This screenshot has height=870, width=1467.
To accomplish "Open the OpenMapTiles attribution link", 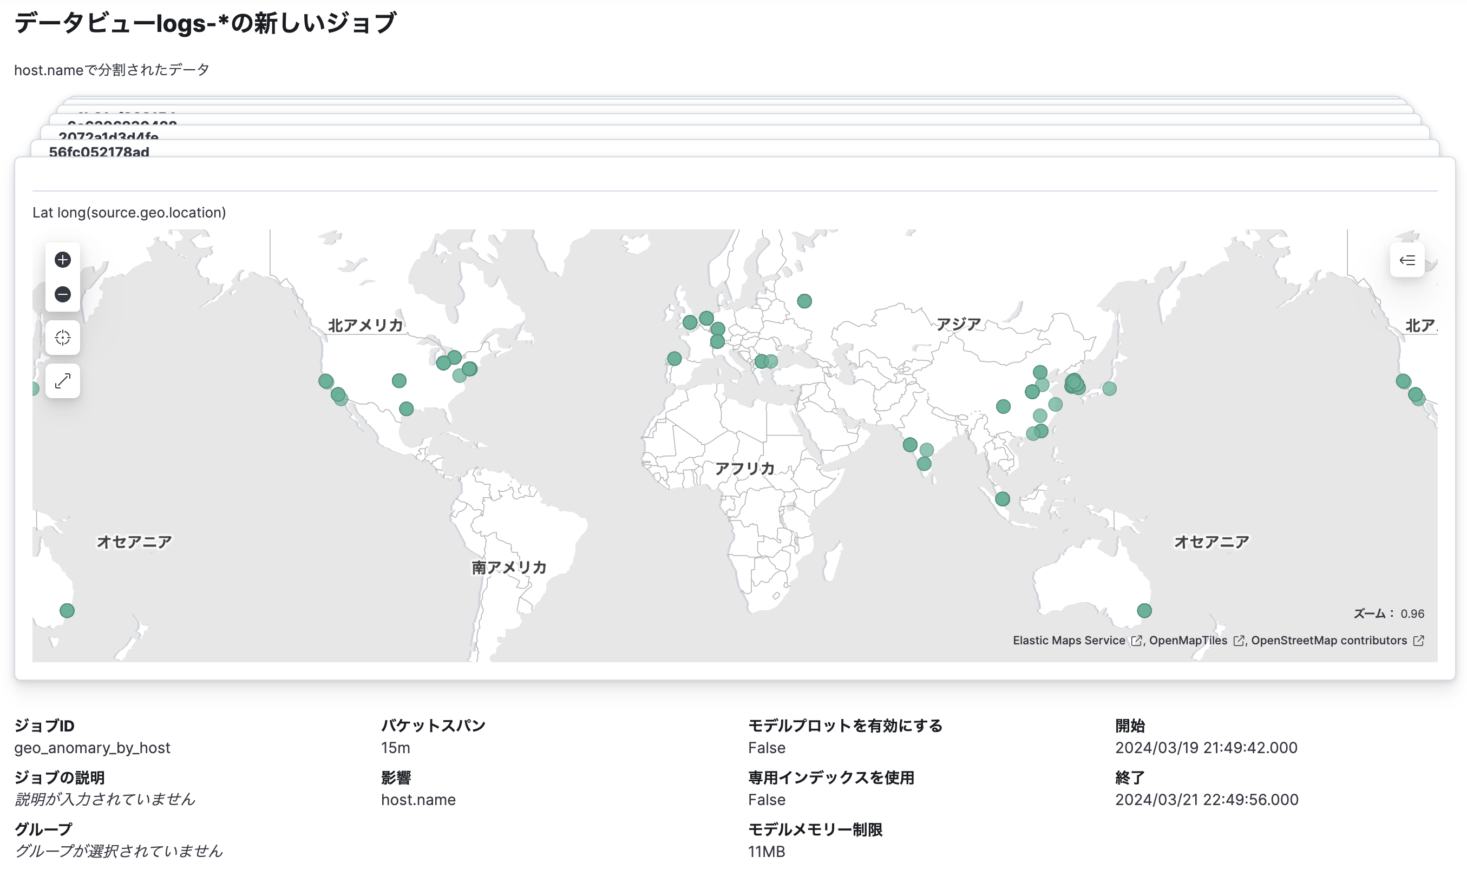I will pyautogui.click(x=1187, y=640).
